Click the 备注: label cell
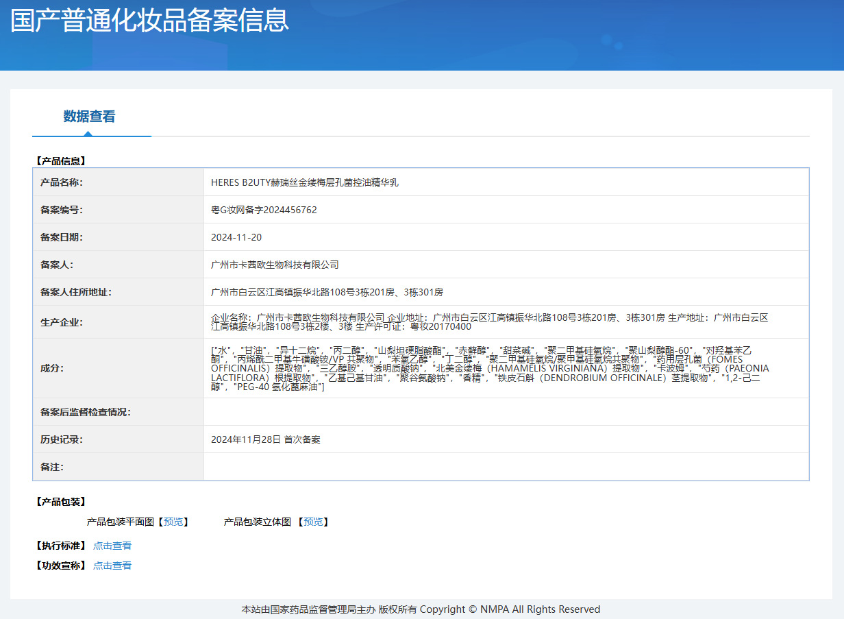The image size is (844, 619). pos(119,467)
